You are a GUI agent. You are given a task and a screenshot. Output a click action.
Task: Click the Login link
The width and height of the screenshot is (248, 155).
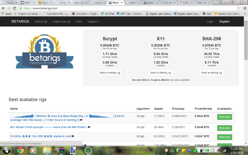(x=210, y=22)
